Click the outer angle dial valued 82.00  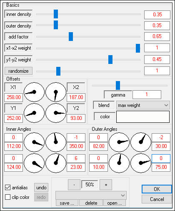click(119, 142)
